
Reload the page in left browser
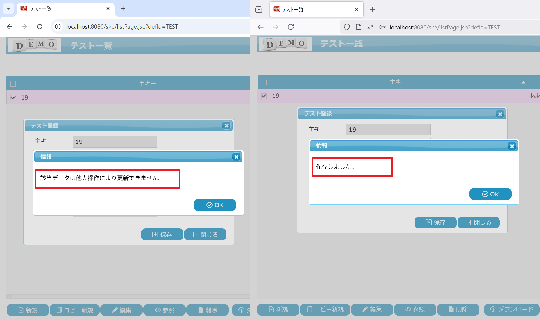point(40,27)
